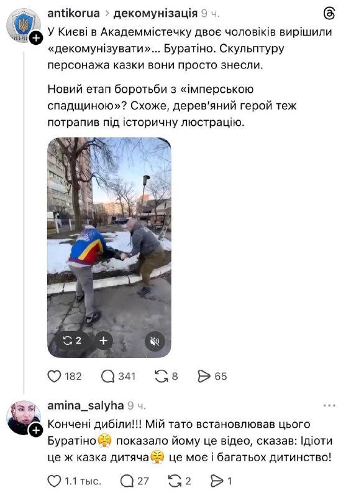
Task: Follow amina_salyha via avatar plus badge
Action: click(36, 430)
